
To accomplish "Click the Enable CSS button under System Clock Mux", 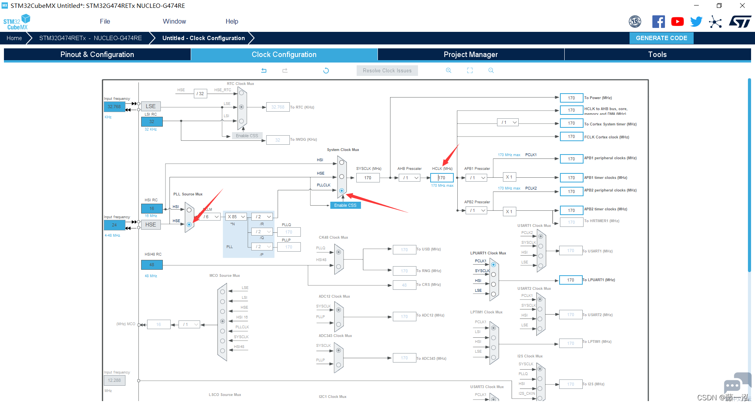I will click(x=345, y=205).
